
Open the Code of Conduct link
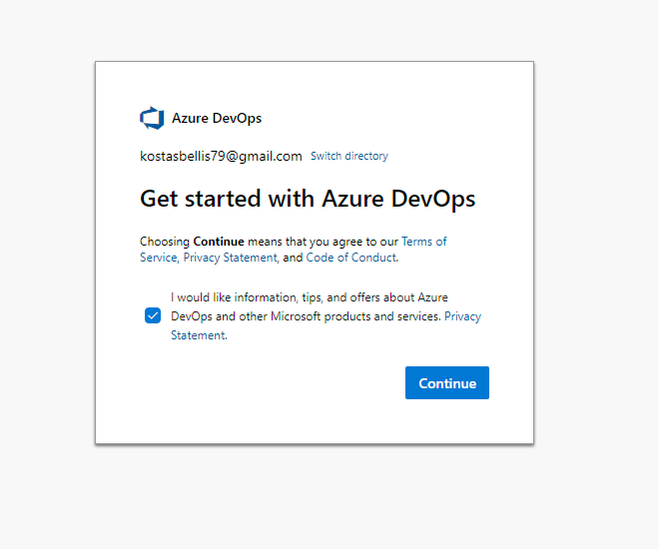point(351,258)
